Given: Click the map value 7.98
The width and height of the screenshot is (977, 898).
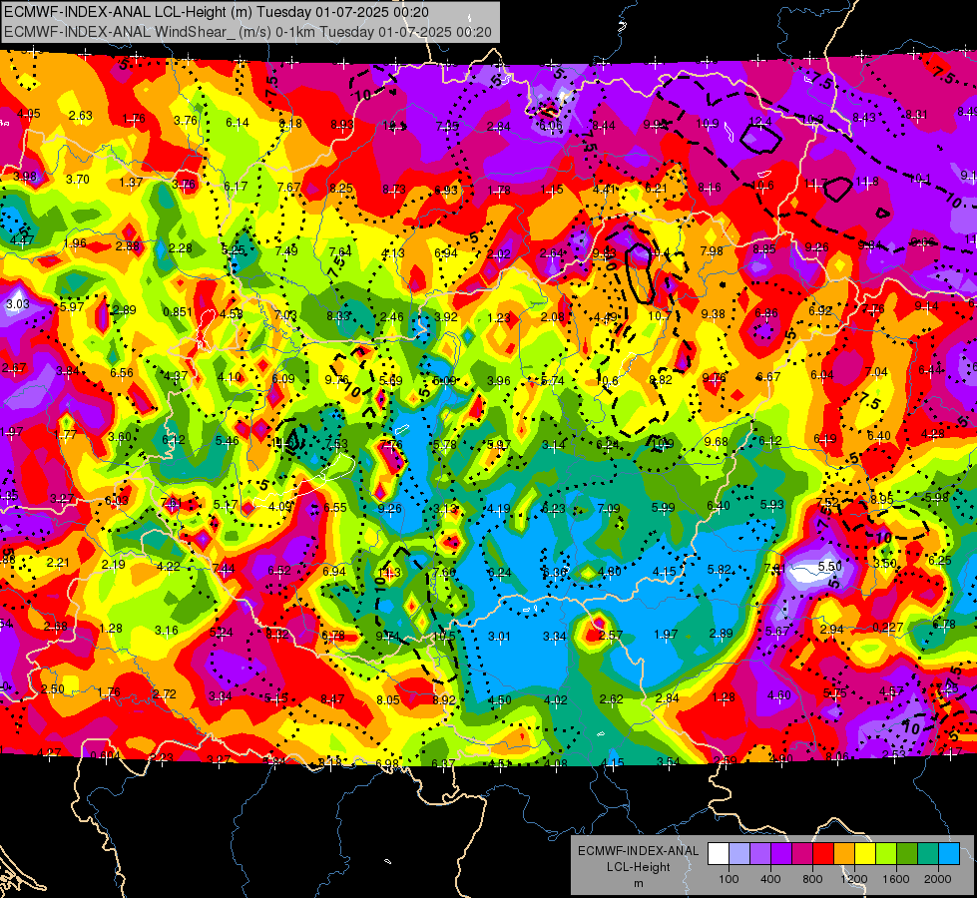Looking at the screenshot, I should point(712,250).
